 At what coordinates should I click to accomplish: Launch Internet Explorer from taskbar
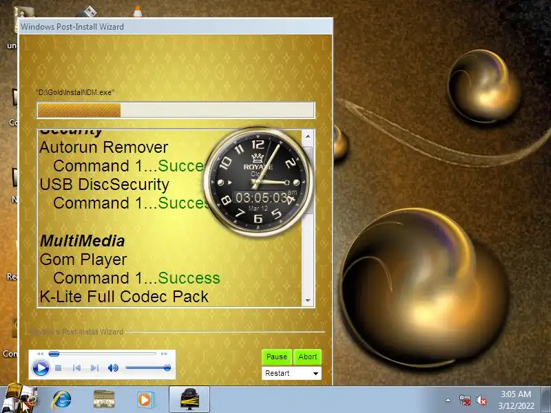click(x=62, y=400)
